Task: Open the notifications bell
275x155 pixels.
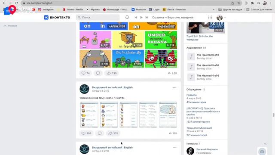Action: pos(127,17)
